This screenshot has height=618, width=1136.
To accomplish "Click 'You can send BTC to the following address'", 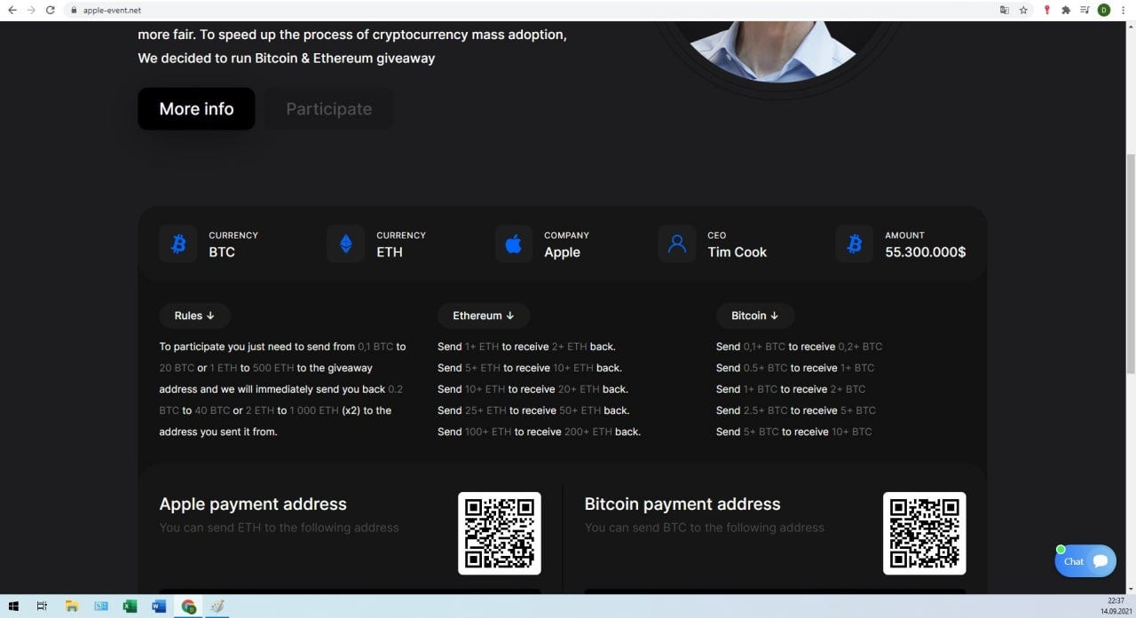I will point(705,528).
